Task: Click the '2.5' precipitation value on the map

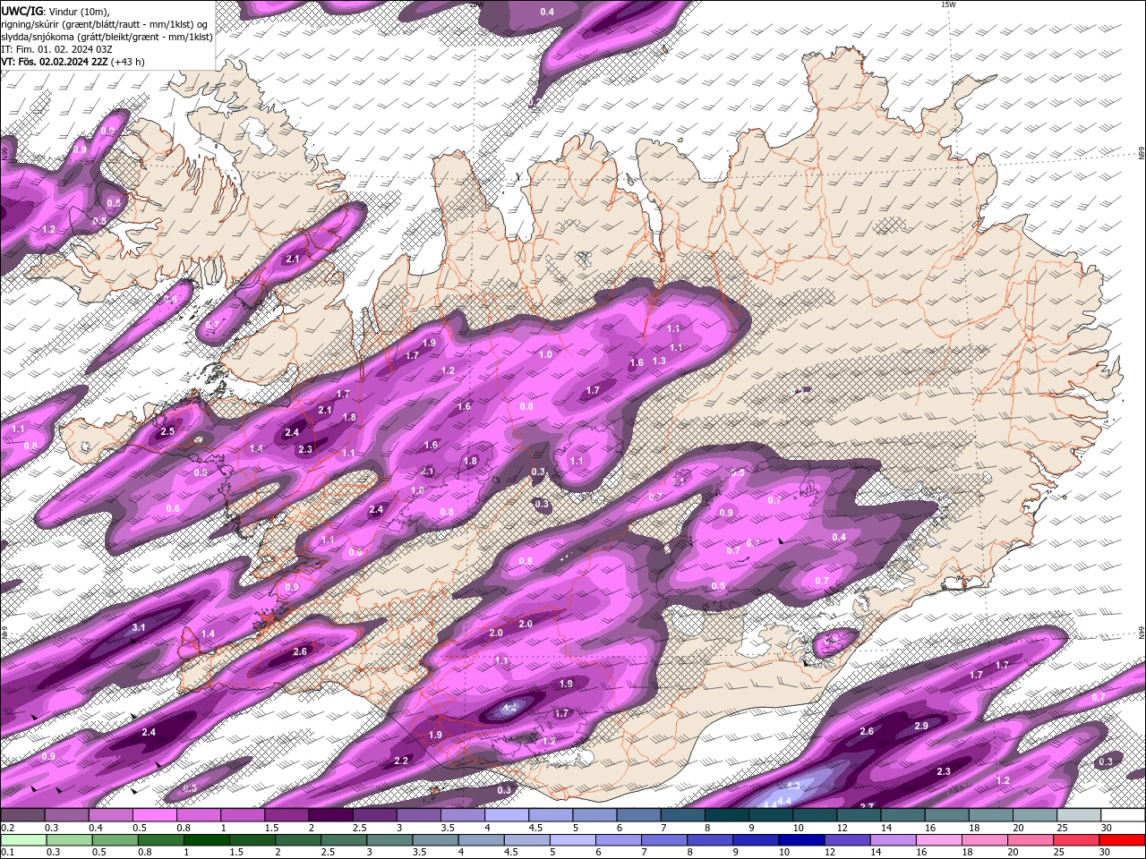Action: coord(167,431)
